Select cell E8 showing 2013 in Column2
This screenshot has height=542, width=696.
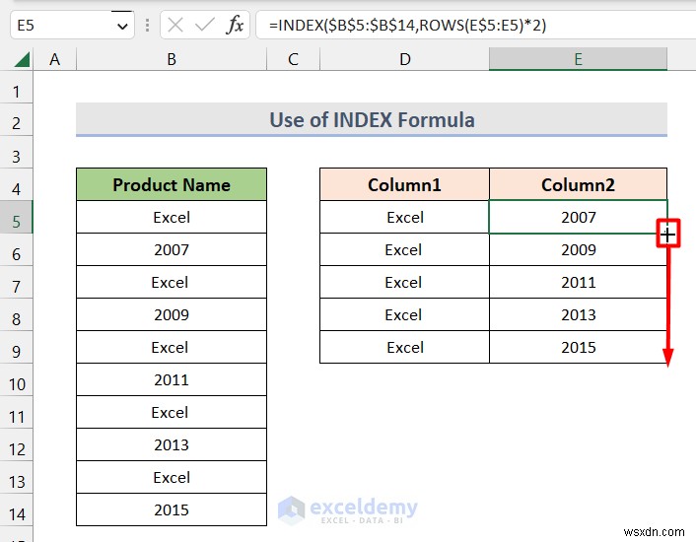coord(578,315)
